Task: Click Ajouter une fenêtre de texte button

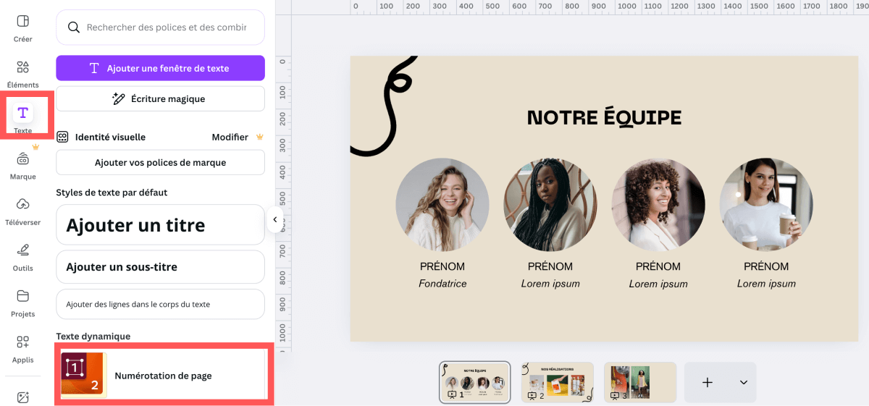Action: tap(160, 68)
